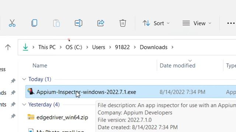
Task: Click the Rename icon in toolbar
Action: click(x=79, y=23)
